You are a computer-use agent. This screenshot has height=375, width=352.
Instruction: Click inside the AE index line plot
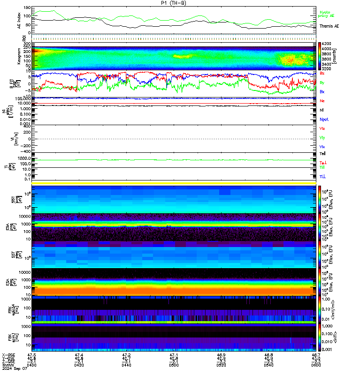174,20
